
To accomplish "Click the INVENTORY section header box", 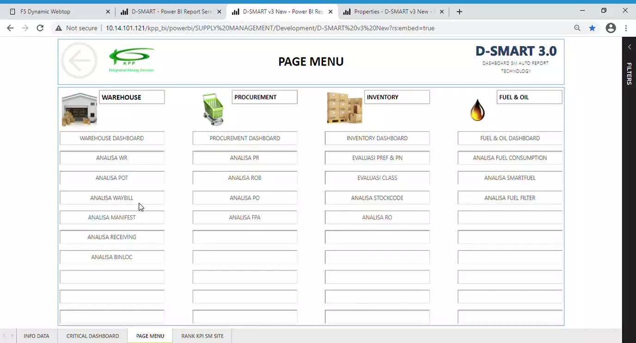I will pos(397,97).
